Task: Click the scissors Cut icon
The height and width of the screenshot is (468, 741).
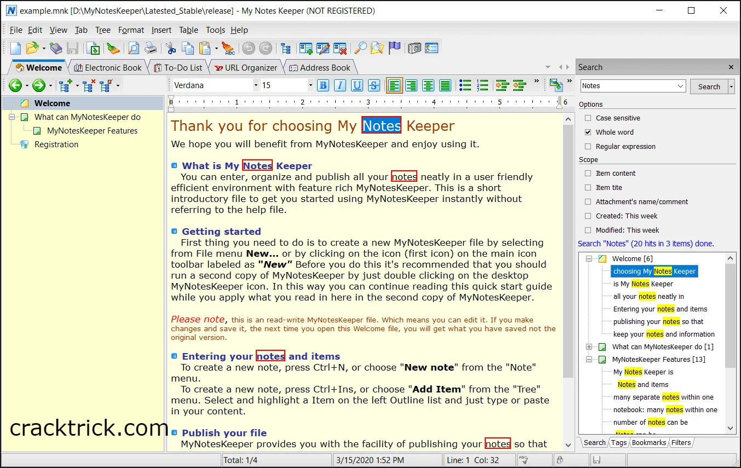Action: (171, 48)
